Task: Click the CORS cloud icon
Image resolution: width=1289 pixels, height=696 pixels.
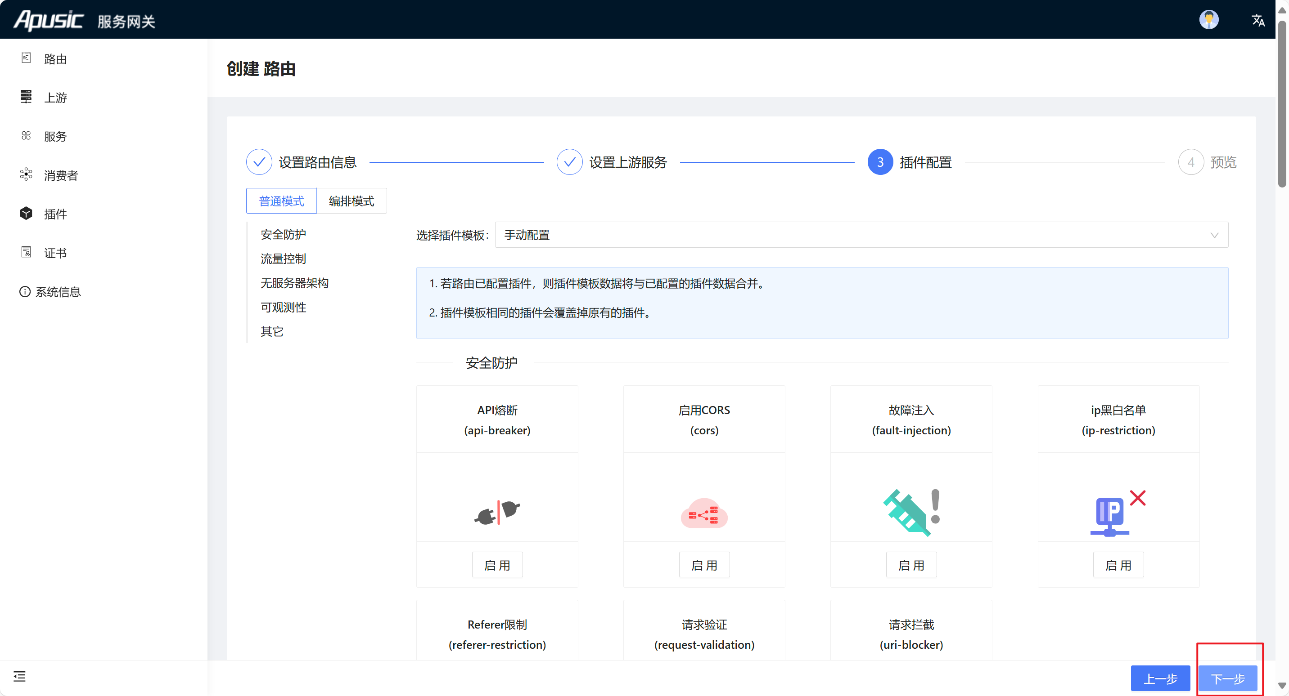Action: click(704, 513)
